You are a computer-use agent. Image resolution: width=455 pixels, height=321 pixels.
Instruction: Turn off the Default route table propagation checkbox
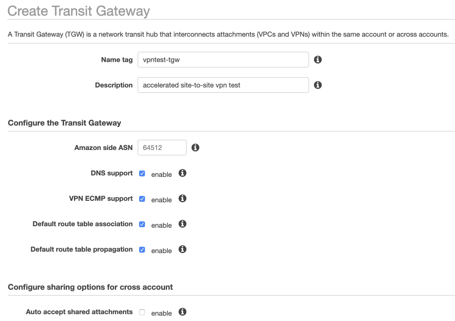click(x=142, y=250)
